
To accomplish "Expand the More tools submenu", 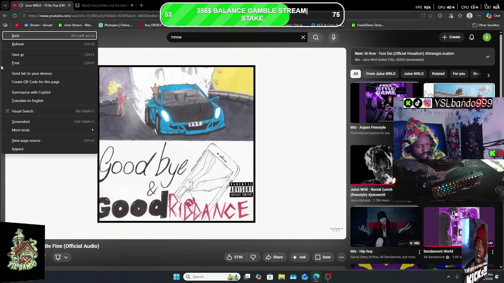I will coord(49,130).
